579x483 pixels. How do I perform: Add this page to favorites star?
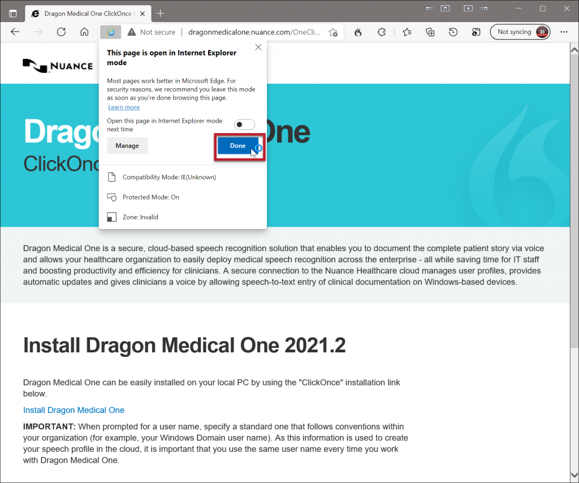[x=333, y=32]
